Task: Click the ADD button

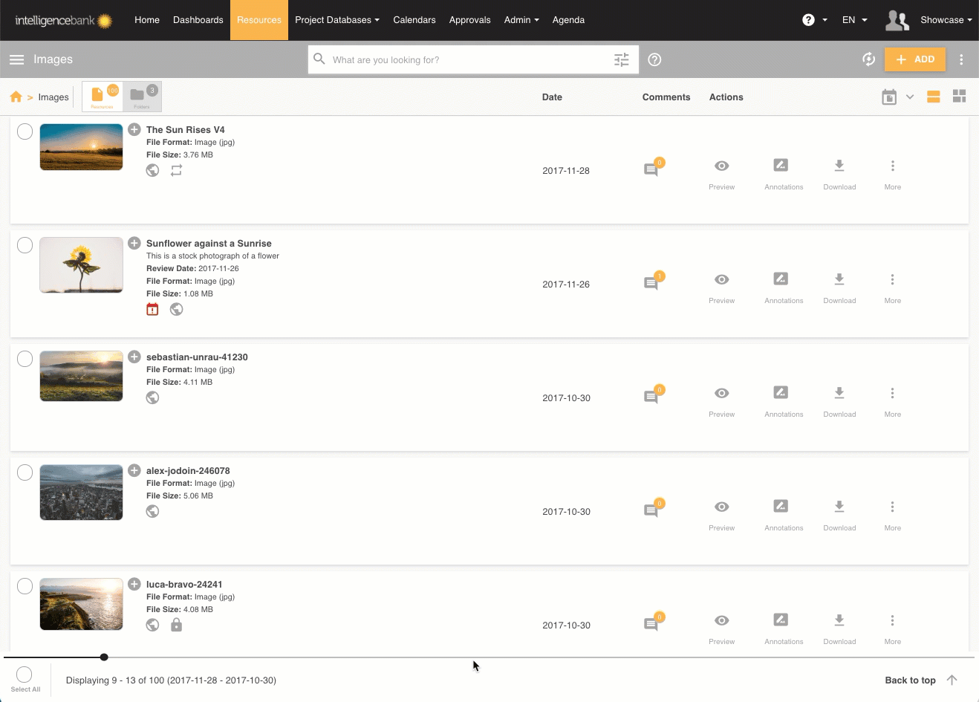Action: tap(914, 59)
